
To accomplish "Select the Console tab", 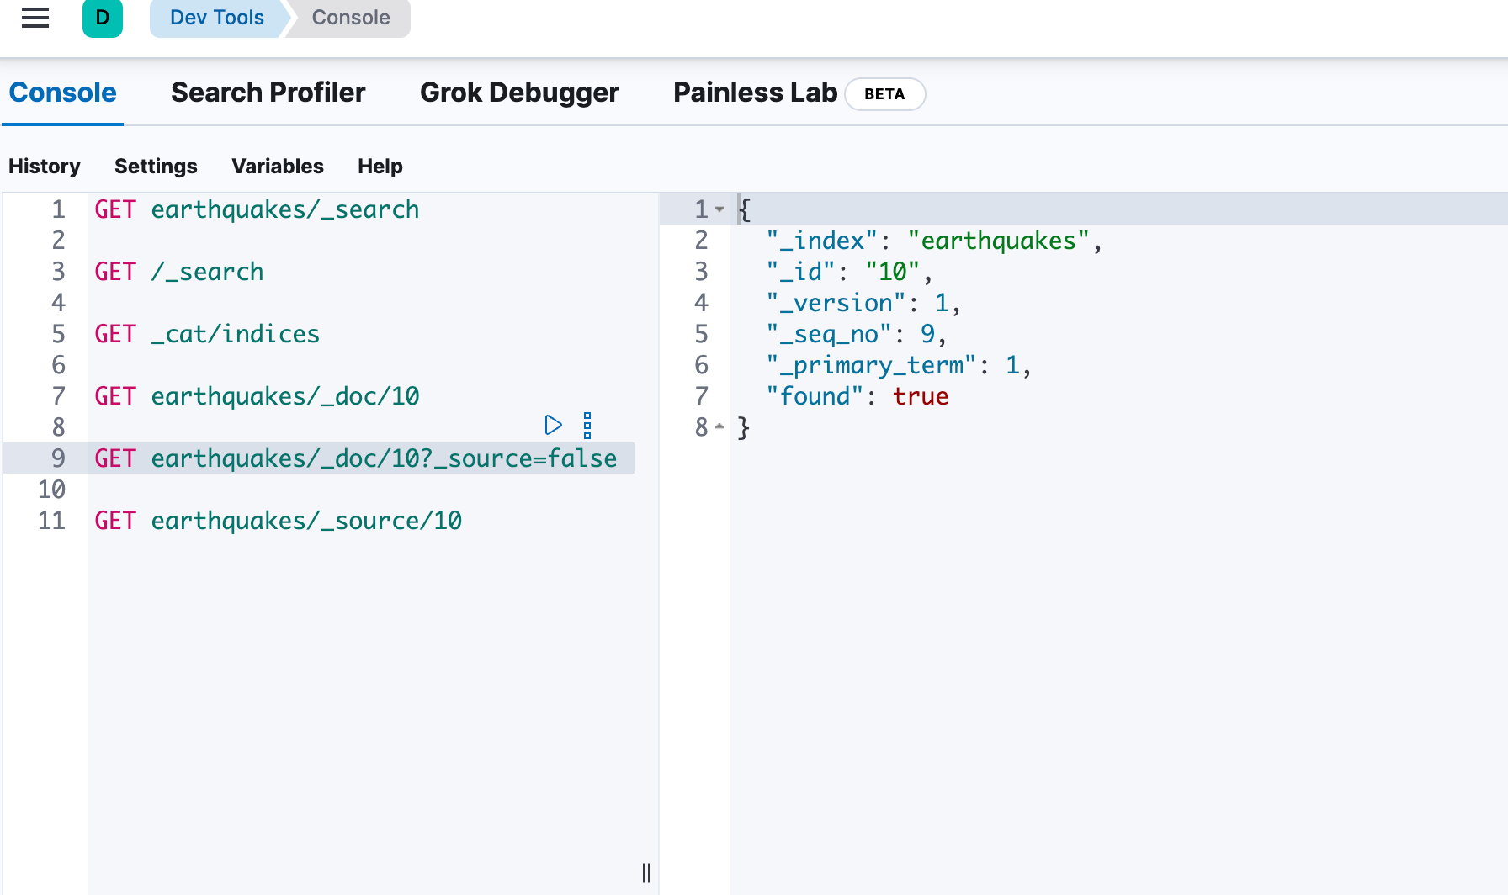I will tap(63, 93).
